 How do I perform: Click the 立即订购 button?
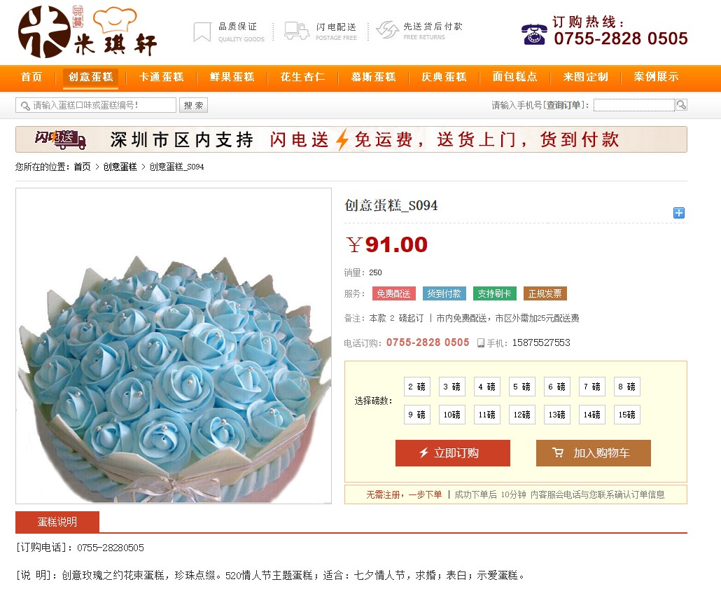pos(453,453)
